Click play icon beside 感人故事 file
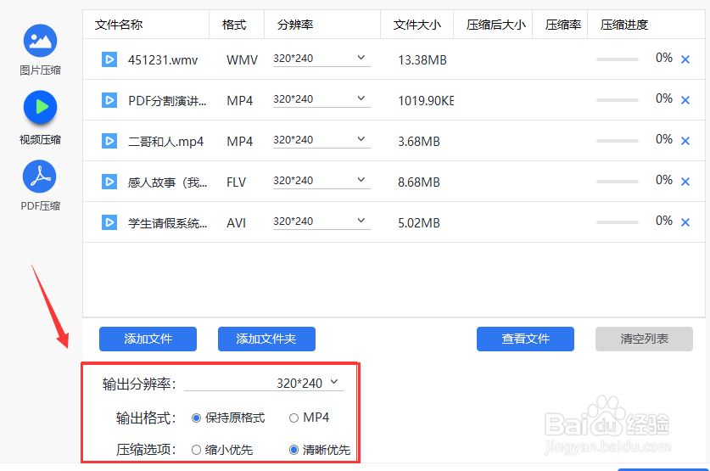The height and width of the screenshot is (471, 710). click(x=109, y=182)
